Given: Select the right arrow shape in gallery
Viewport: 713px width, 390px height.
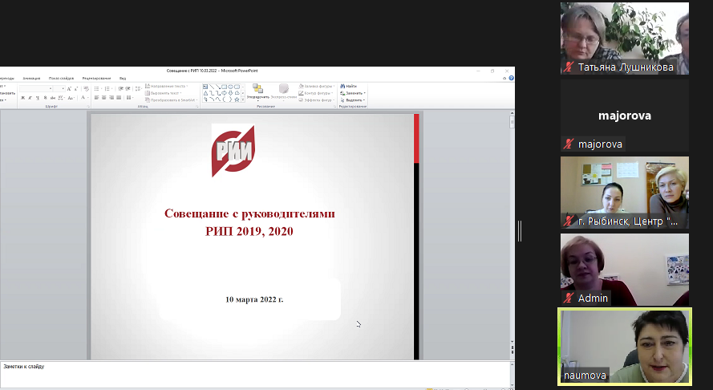Looking at the screenshot, I should [225, 93].
